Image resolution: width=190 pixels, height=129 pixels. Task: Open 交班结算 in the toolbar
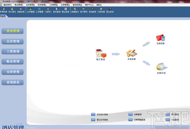101,10
